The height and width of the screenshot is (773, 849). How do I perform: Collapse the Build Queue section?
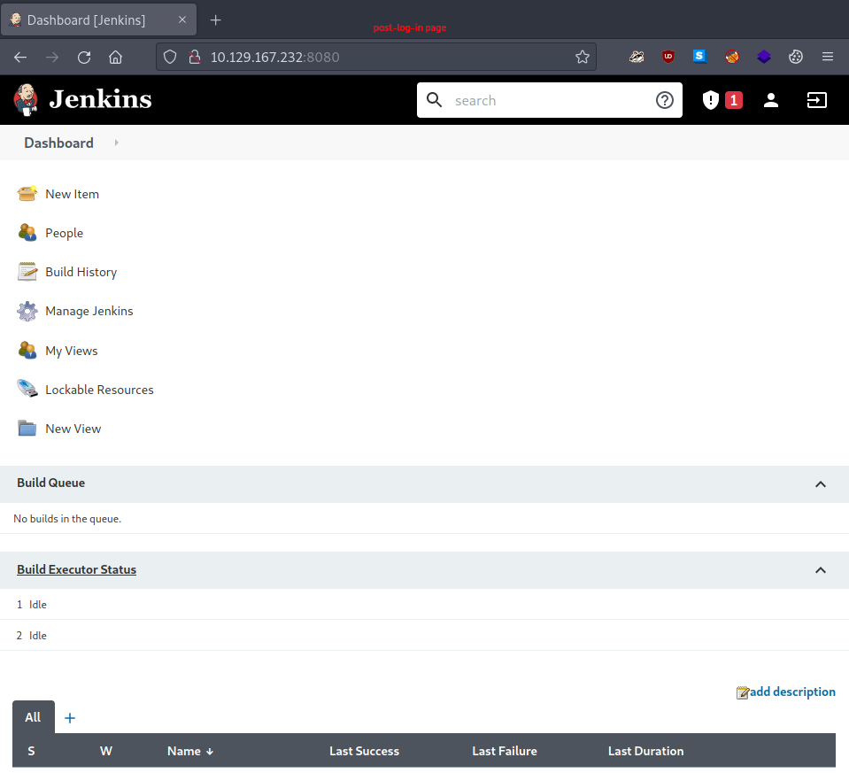(x=821, y=484)
